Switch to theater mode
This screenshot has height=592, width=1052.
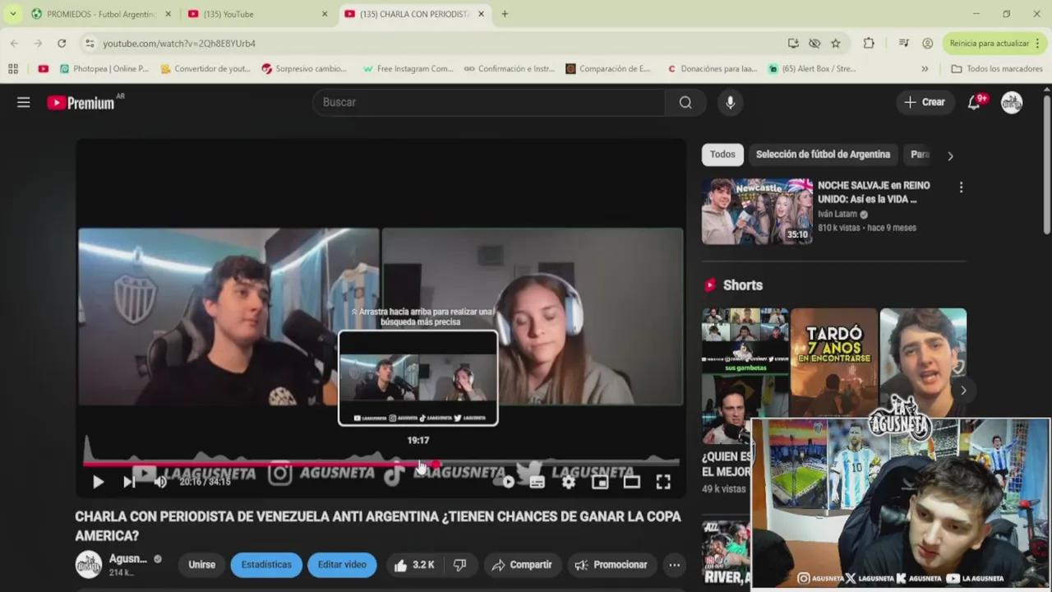631,483
